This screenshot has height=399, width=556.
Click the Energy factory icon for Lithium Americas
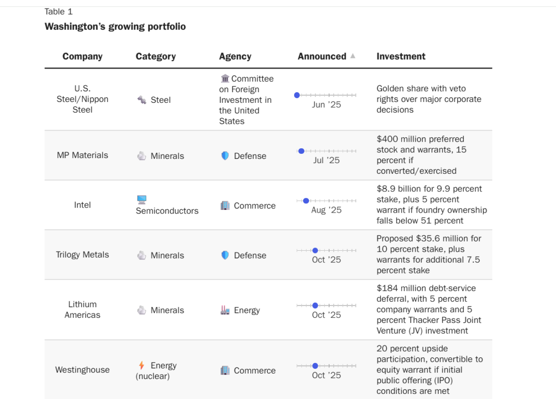225,310
